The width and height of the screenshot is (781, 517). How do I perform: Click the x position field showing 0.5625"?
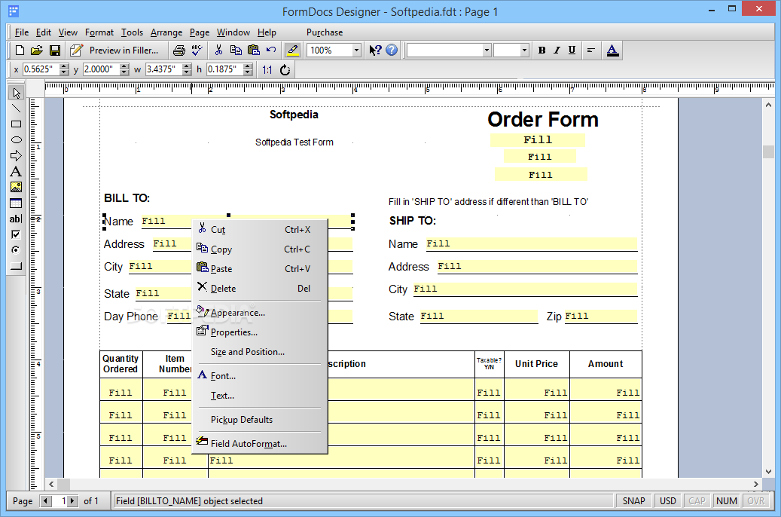[x=41, y=69]
